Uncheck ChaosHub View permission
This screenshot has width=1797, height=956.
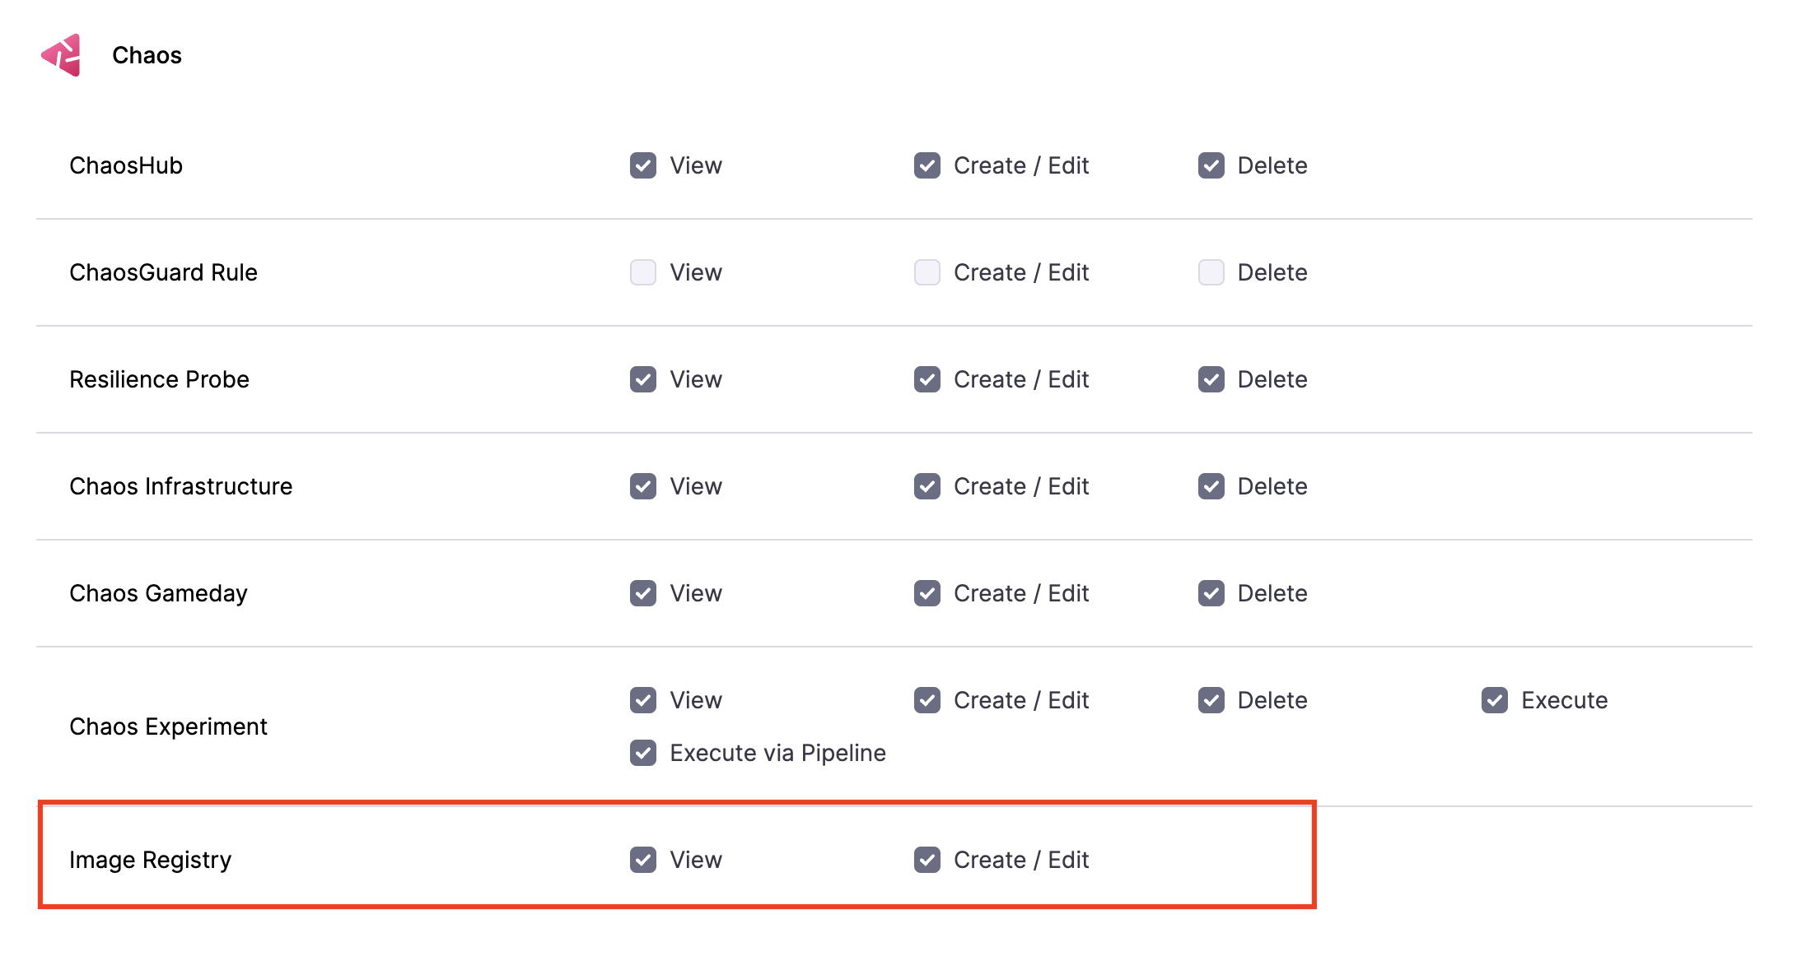click(643, 165)
